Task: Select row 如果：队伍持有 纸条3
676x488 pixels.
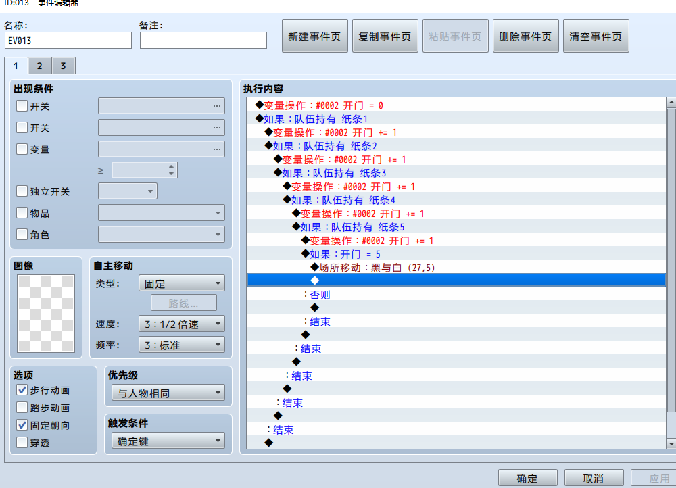Action: (456, 173)
